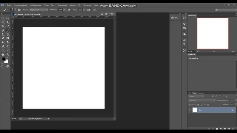Select the Move tool
Screen dimensions: 237x133
7,18
